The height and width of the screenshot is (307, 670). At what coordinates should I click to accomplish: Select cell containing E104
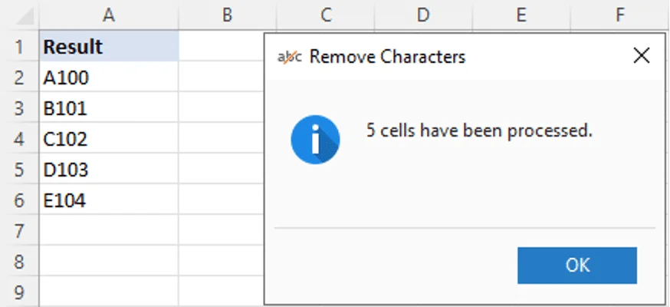tap(108, 200)
